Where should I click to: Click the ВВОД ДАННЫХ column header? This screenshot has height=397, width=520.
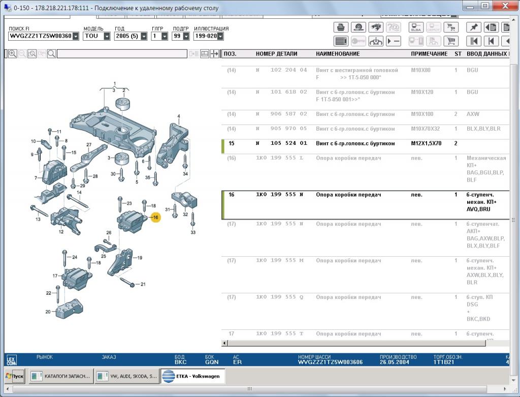(x=487, y=54)
